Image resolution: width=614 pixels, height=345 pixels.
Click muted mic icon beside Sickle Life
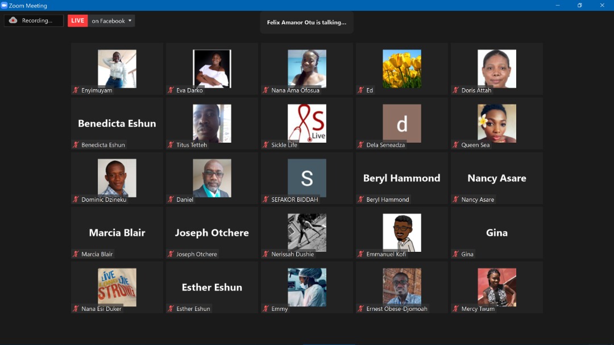click(266, 145)
